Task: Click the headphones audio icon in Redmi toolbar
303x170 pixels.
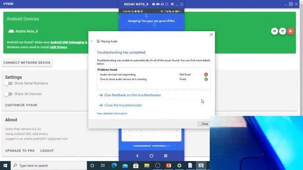Action: tap(162, 4)
